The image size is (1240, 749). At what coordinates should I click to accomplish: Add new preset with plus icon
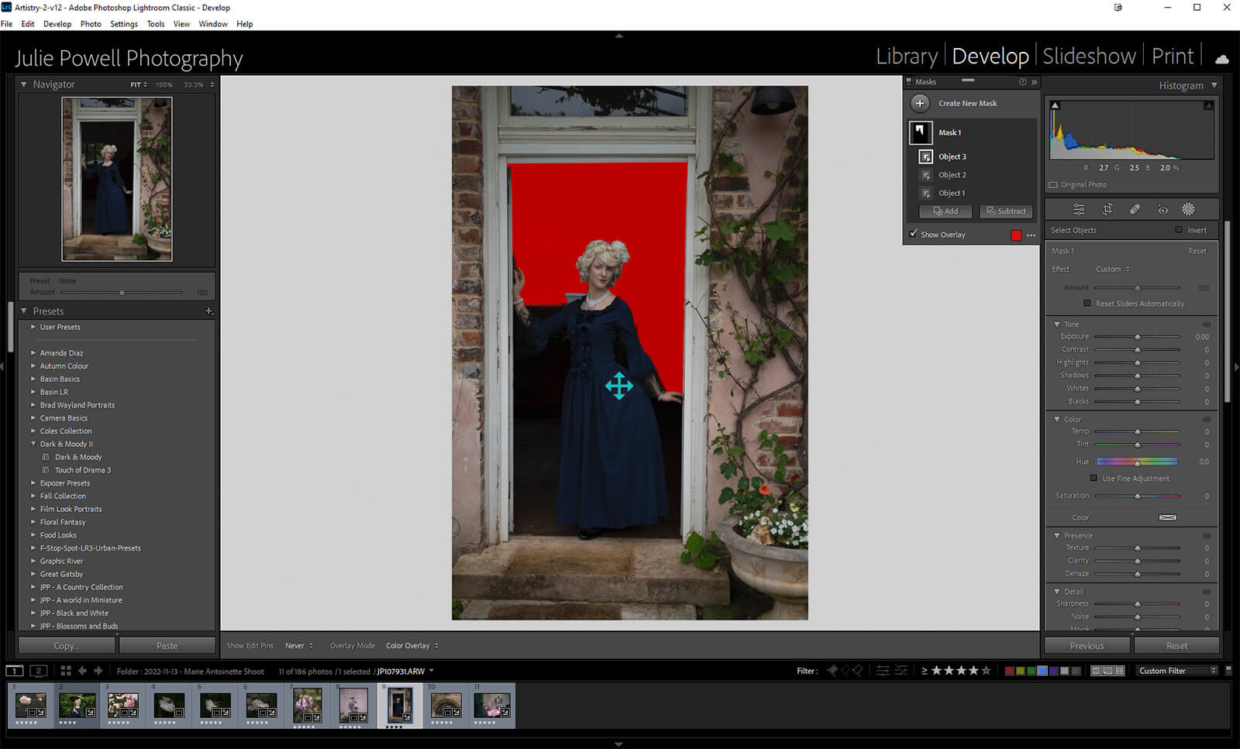[208, 311]
